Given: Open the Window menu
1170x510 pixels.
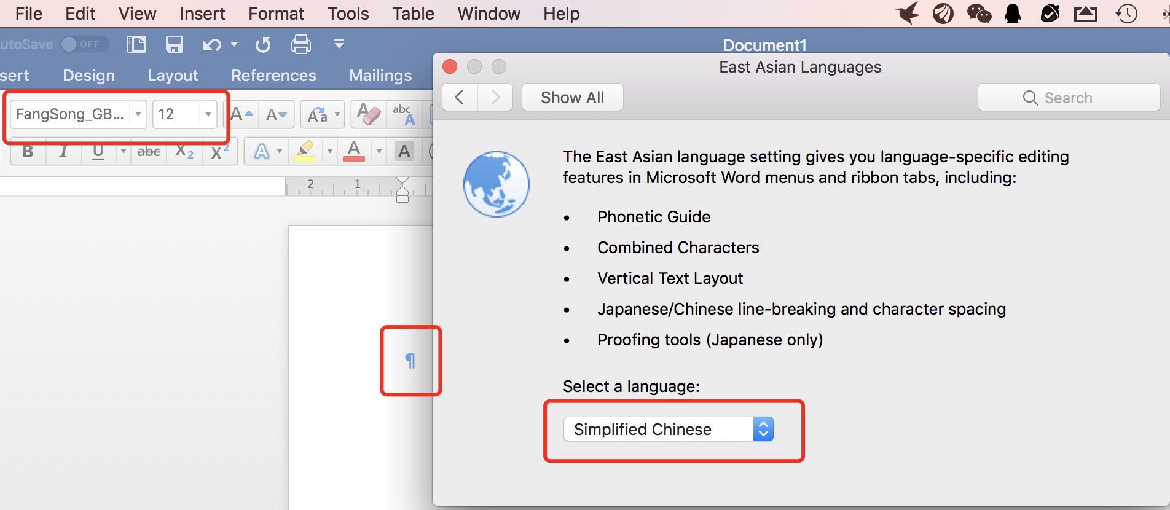Looking at the screenshot, I should coord(489,14).
